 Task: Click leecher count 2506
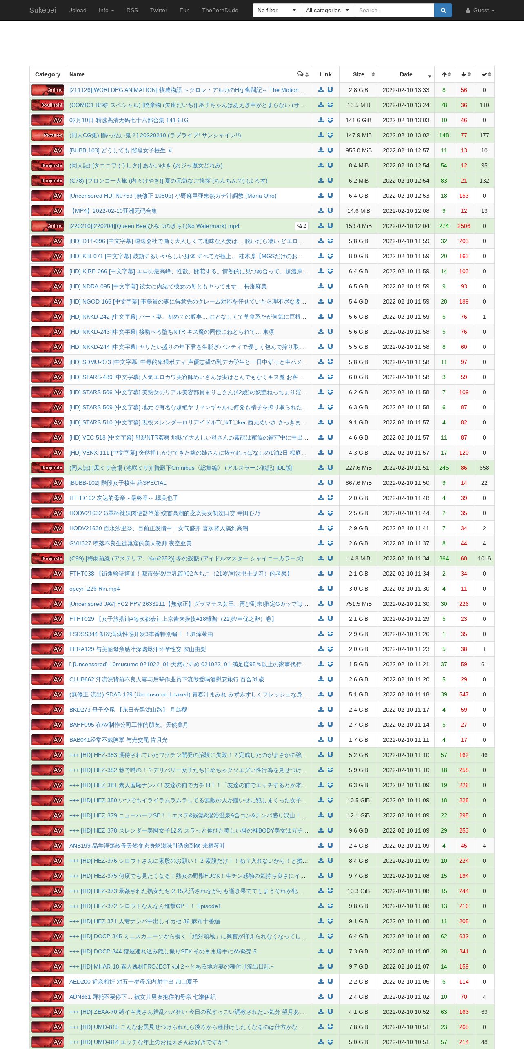point(464,226)
